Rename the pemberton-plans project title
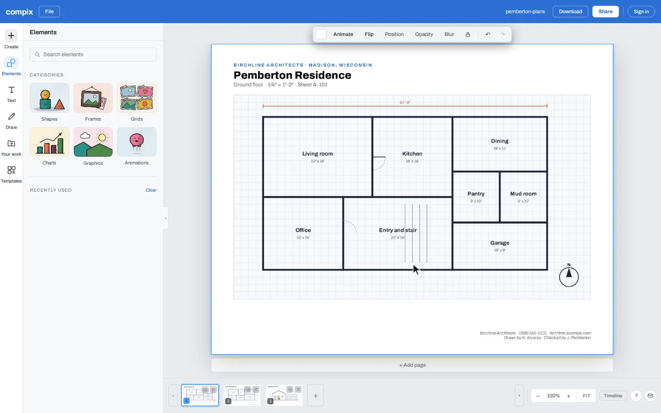Screen dimensions: 661x413 click(525, 12)
